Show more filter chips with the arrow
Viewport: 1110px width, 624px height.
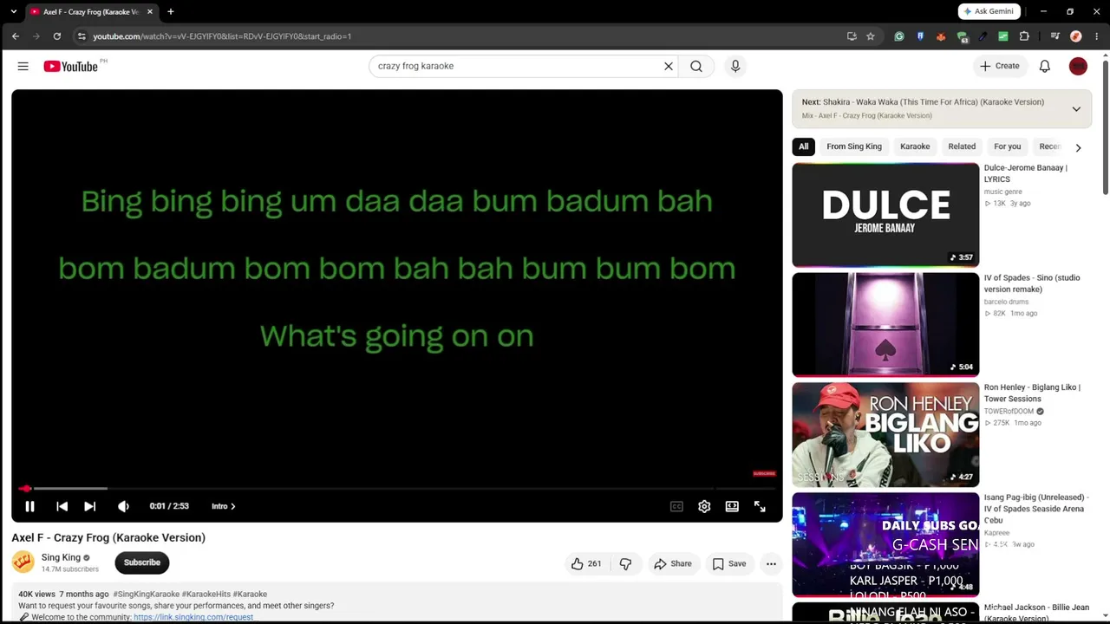(x=1078, y=147)
